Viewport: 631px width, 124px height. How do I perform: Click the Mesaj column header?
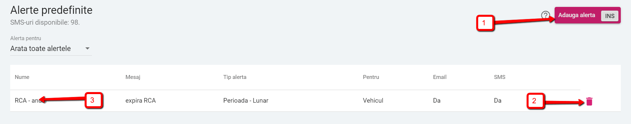pyautogui.click(x=133, y=77)
